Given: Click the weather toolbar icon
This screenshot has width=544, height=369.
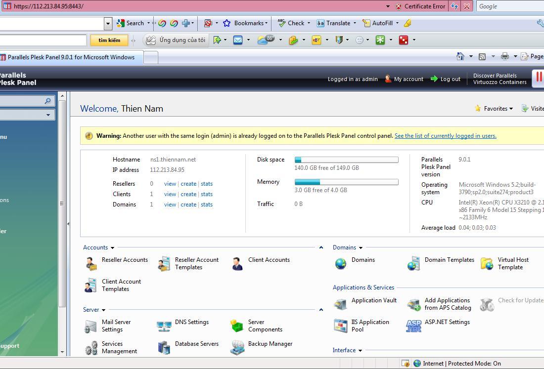Looking at the screenshot, I should pos(266,40).
